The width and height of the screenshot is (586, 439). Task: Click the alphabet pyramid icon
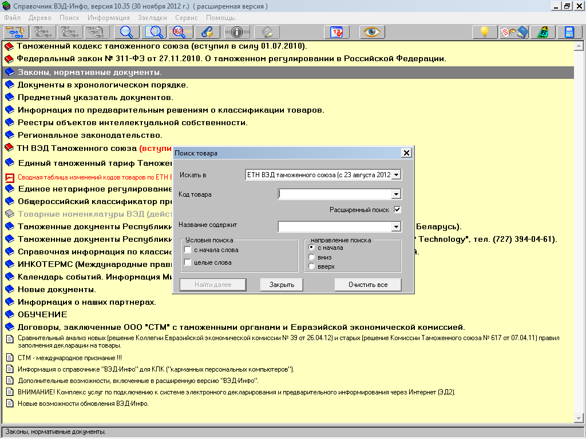pyautogui.click(x=543, y=32)
